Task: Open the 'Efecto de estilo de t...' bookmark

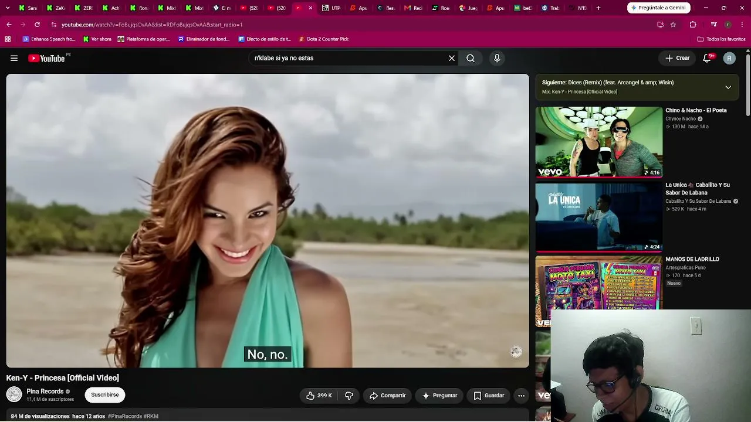Action: pos(265,39)
